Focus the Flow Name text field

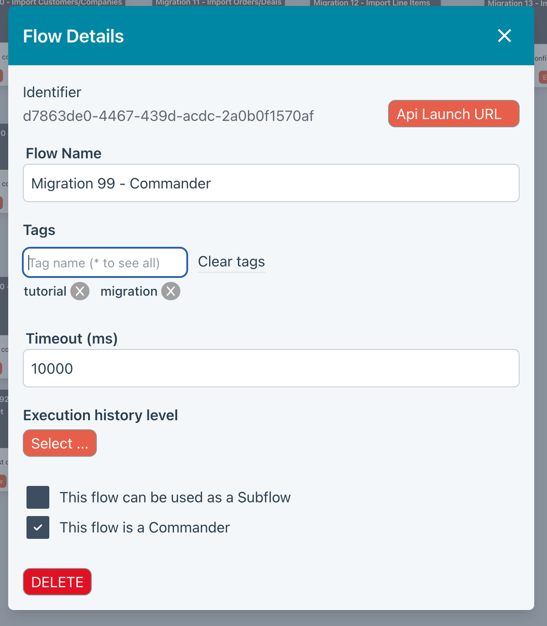tap(271, 183)
